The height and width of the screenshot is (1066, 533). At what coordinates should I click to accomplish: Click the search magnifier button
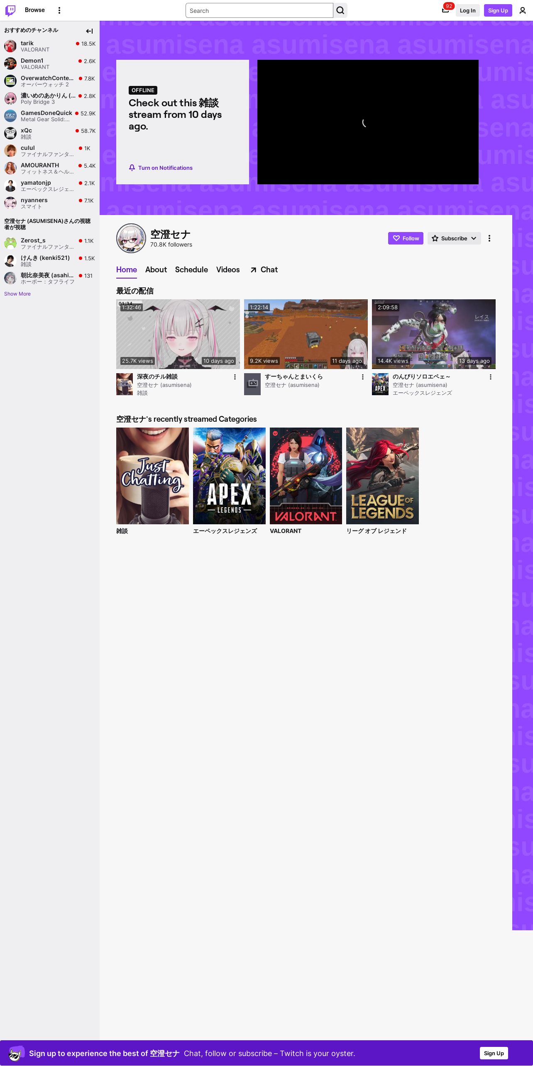(x=340, y=10)
